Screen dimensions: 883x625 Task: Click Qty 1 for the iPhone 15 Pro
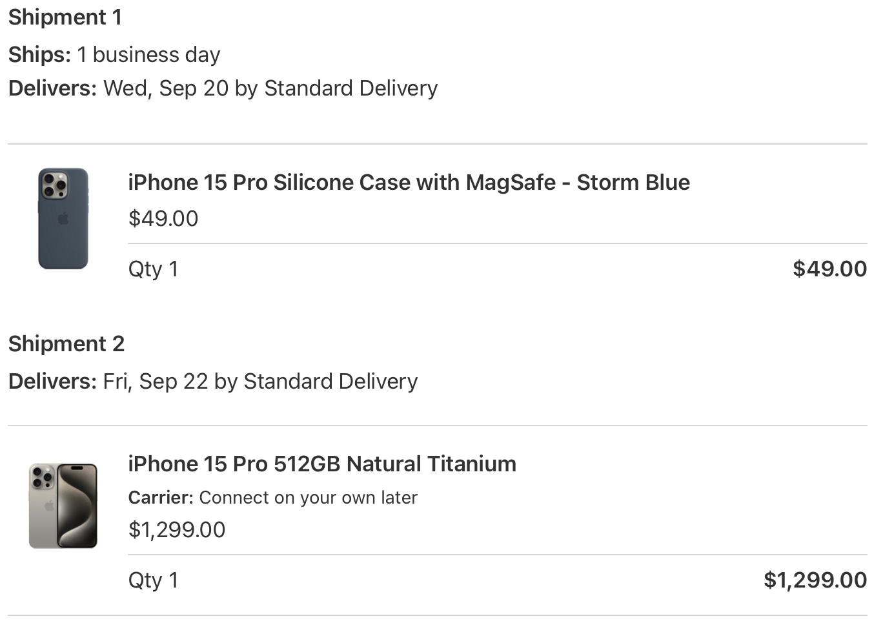153,580
